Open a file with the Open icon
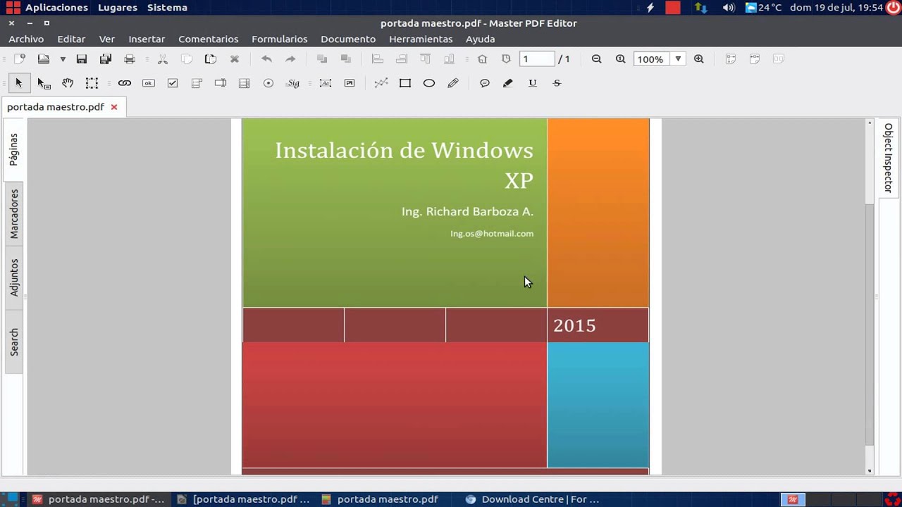Viewport: 902px width, 507px height. pos(44,59)
